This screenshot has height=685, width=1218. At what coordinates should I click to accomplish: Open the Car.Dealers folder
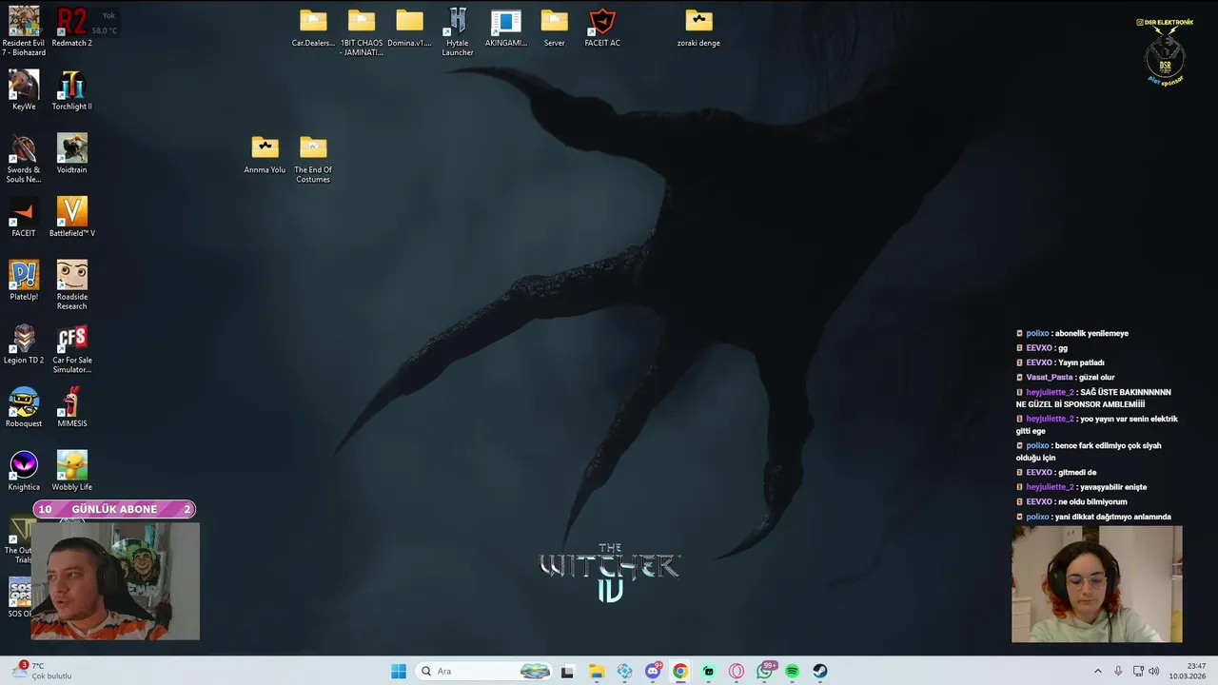click(x=313, y=28)
